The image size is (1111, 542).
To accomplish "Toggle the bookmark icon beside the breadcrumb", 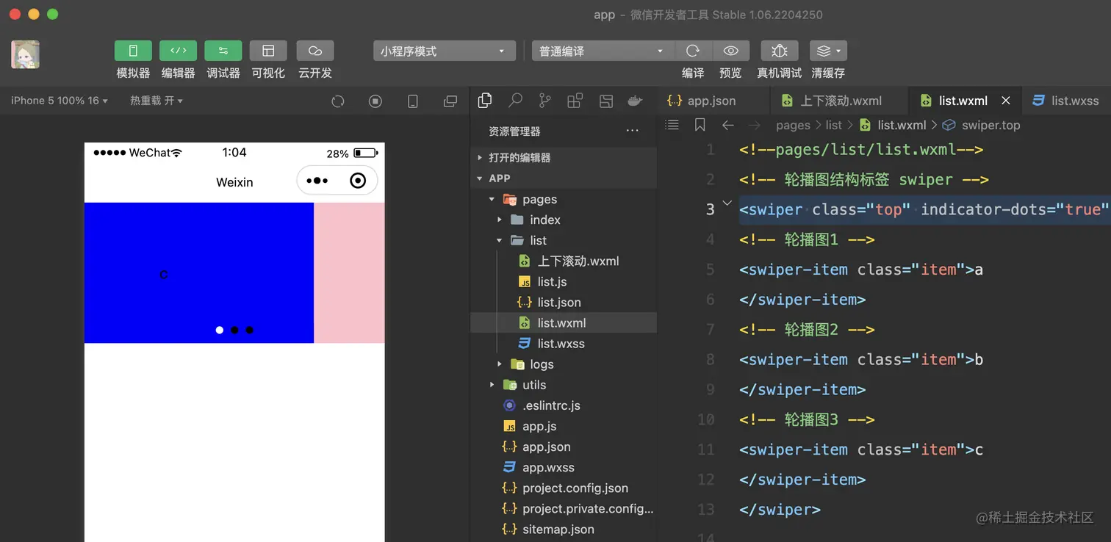I will pyautogui.click(x=699, y=125).
